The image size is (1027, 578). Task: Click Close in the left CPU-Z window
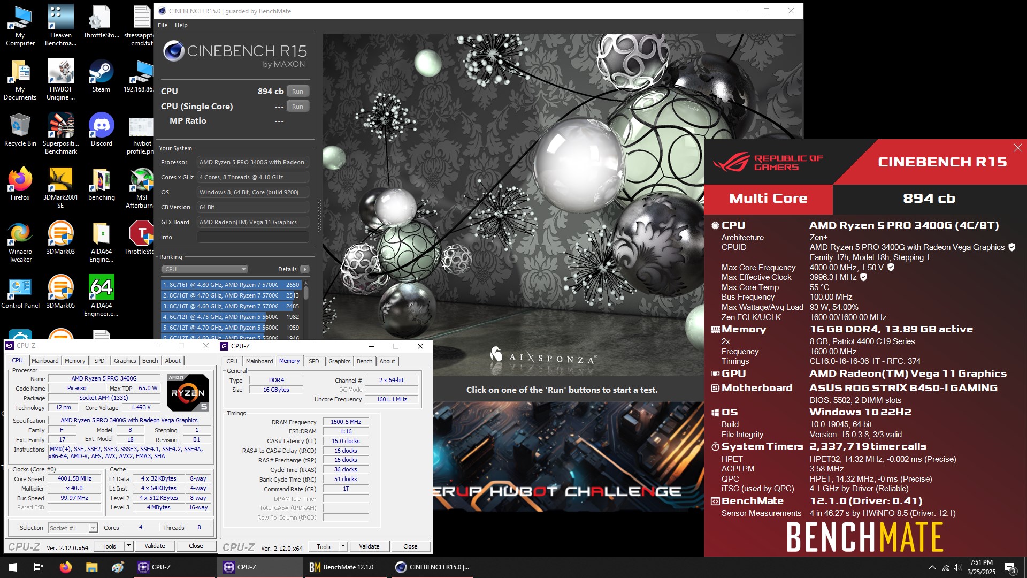pyautogui.click(x=196, y=546)
